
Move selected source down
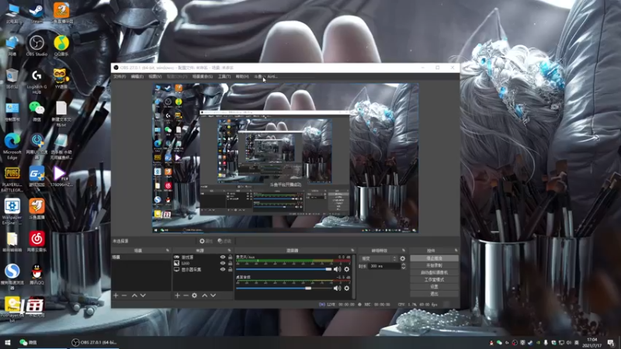[213, 295]
